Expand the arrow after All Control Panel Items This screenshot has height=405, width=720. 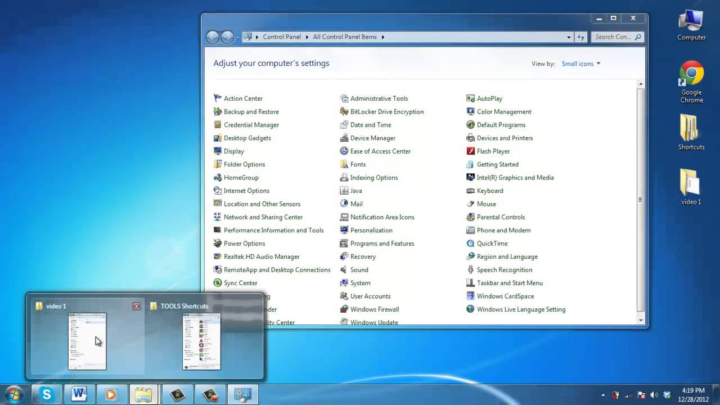[383, 37]
